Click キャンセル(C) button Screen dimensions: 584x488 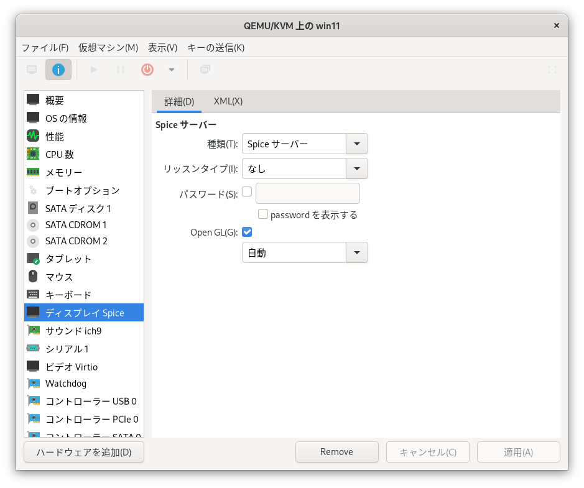[428, 453]
